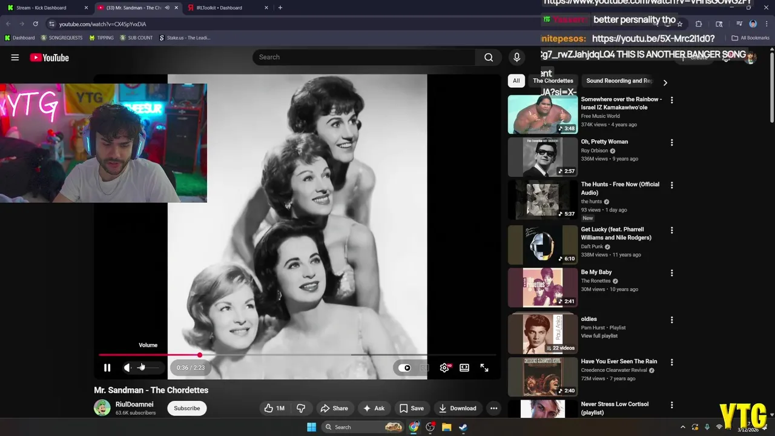
Task: Click View full playlist under oldies
Action: pyautogui.click(x=599, y=336)
